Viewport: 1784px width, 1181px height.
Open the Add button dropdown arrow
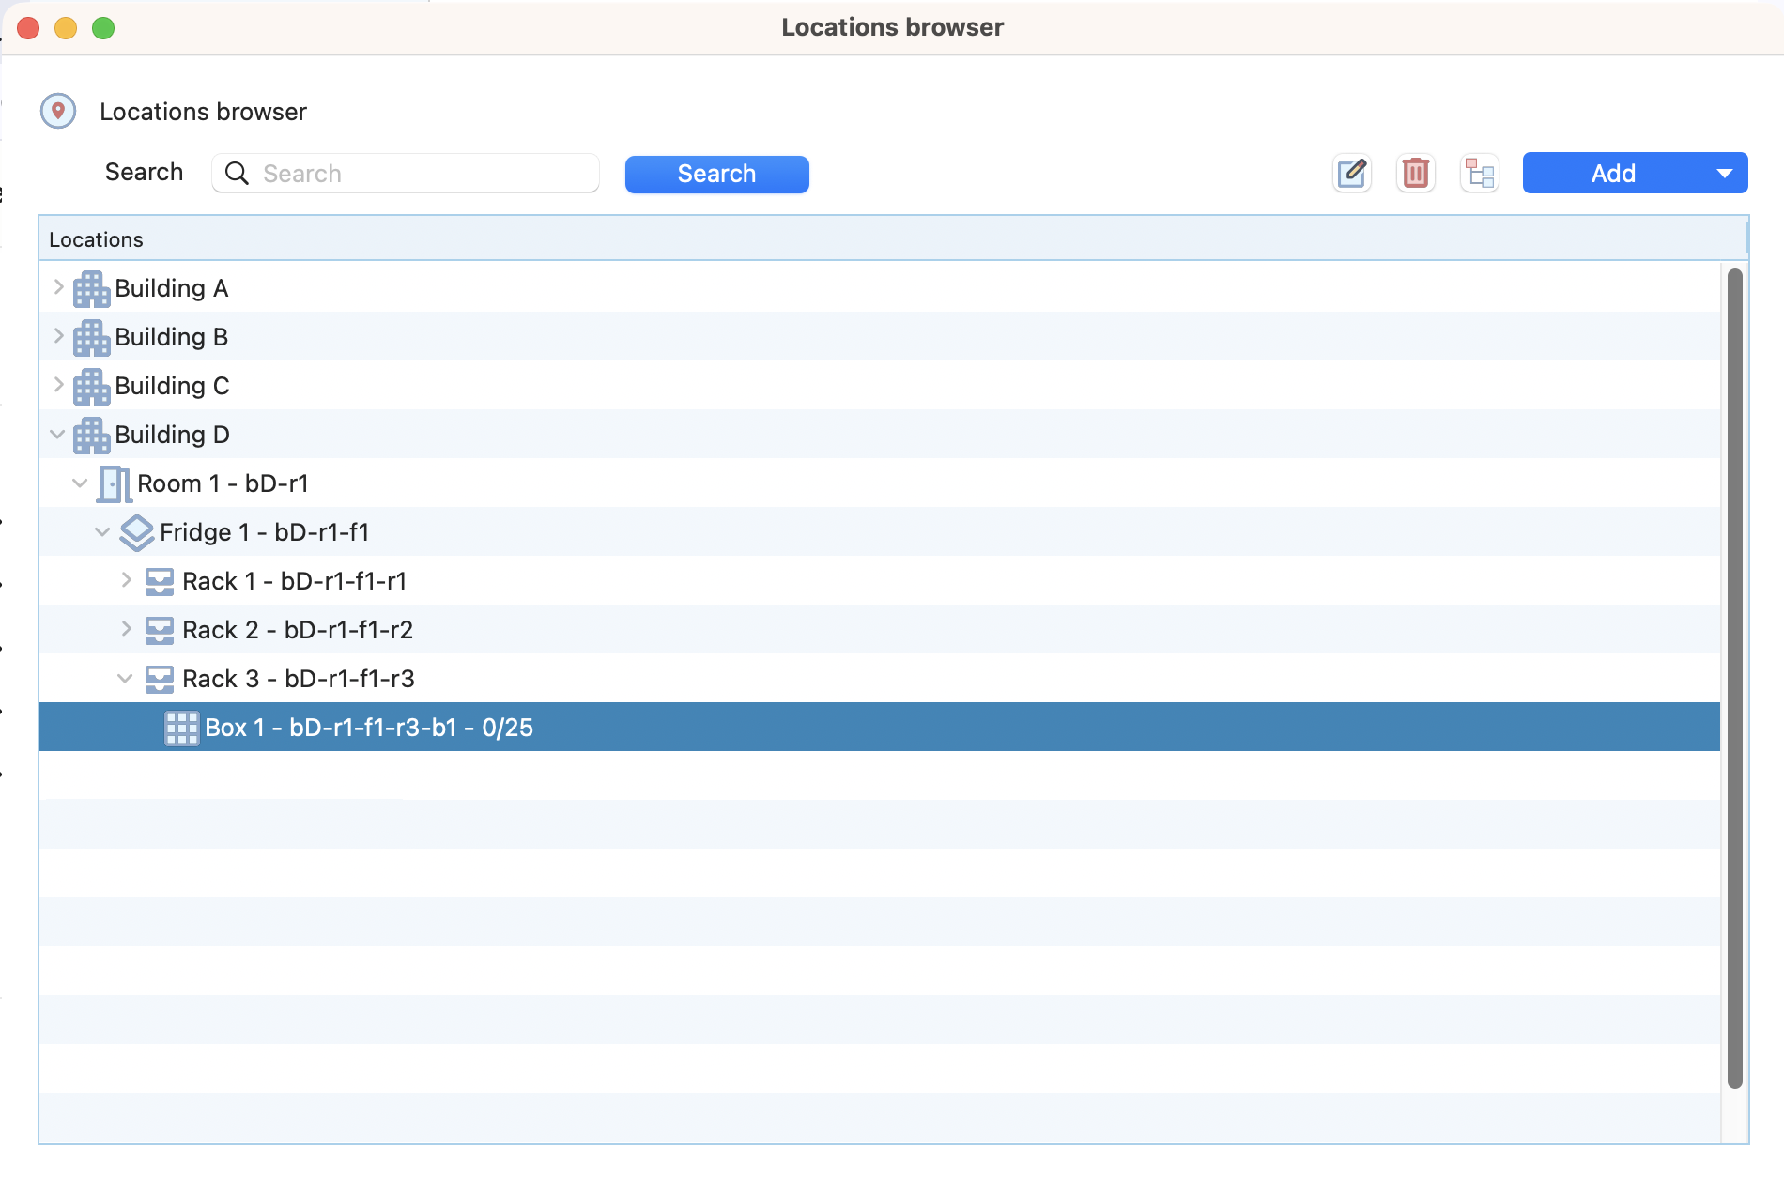(x=1724, y=174)
